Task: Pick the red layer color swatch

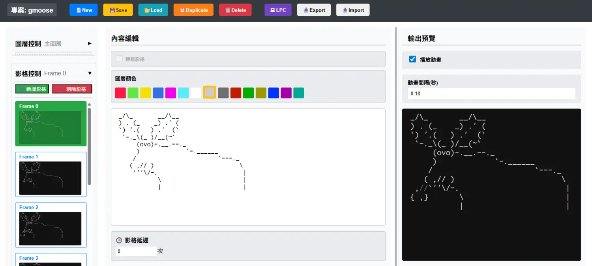Action: pyautogui.click(x=120, y=93)
